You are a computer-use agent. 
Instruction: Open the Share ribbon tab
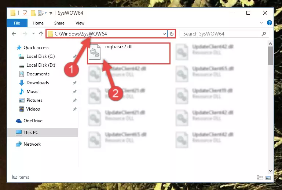(59, 23)
